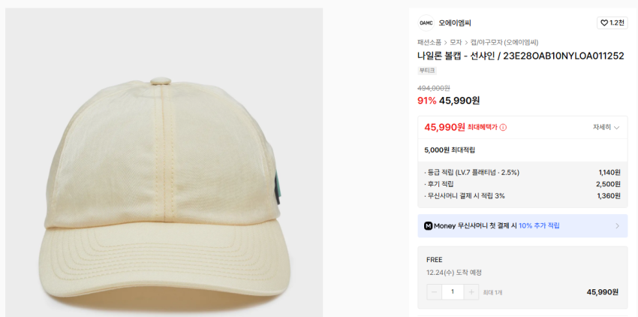Open 패션소품 breadcrumb category
The height and width of the screenshot is (317, 638).
point(429,42)
